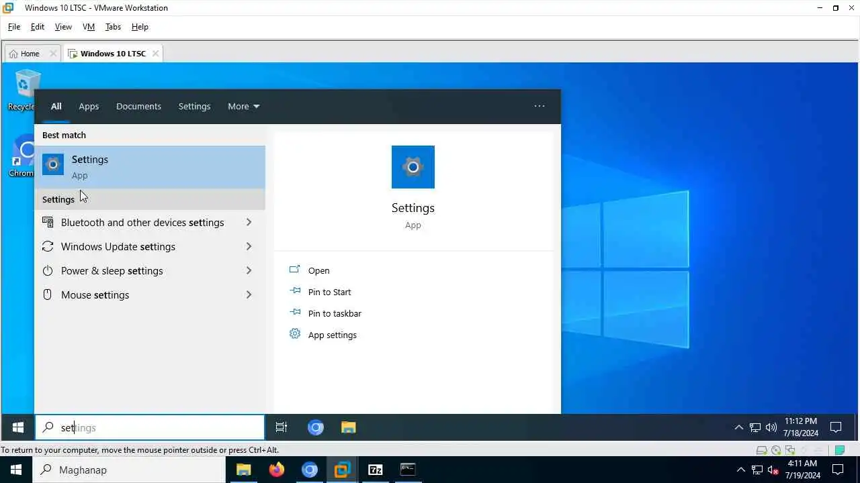Viewport: 860px width, 483px height.
Task: Click the guest Windows Start button
Action: [18, 427]
